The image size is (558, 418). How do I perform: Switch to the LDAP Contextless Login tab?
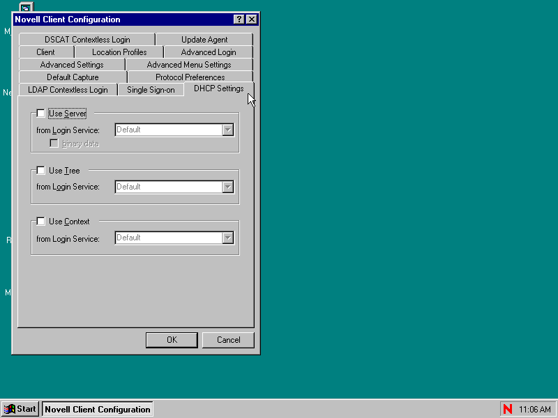(68, 90)
